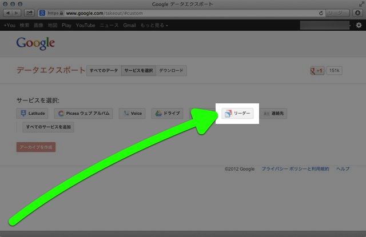Toggle fullscreen window arrows icon

point(361,4)
